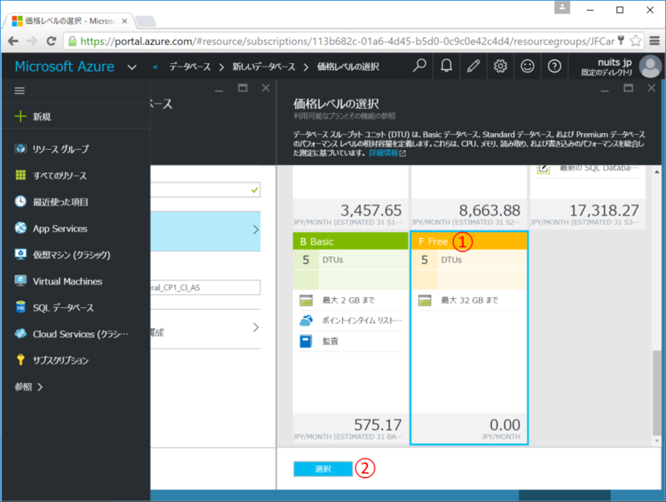Click データベース breadcrumb

point(190,67)
